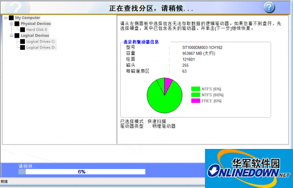Click the NTFS (6%) green legend swatch
Screen dimensions: 293x188
click(196, 89)
